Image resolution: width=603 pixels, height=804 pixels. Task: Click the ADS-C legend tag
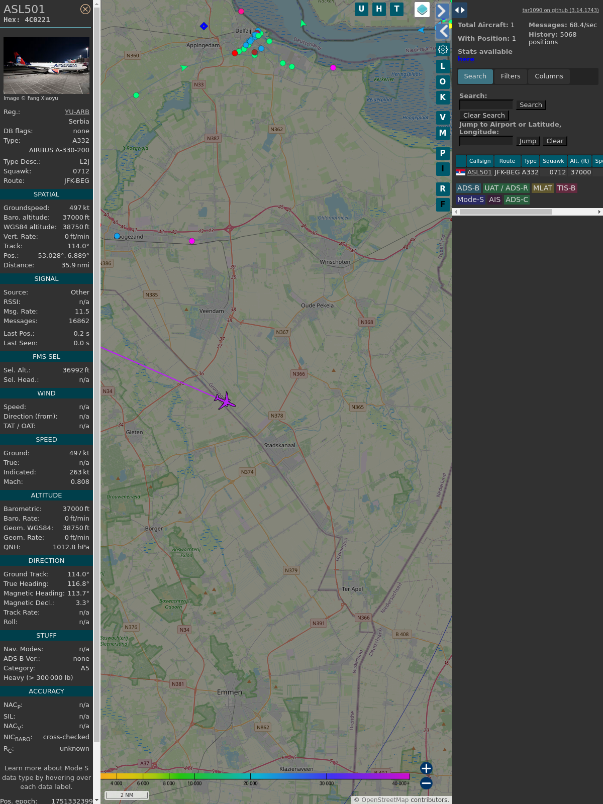[517, 199]
